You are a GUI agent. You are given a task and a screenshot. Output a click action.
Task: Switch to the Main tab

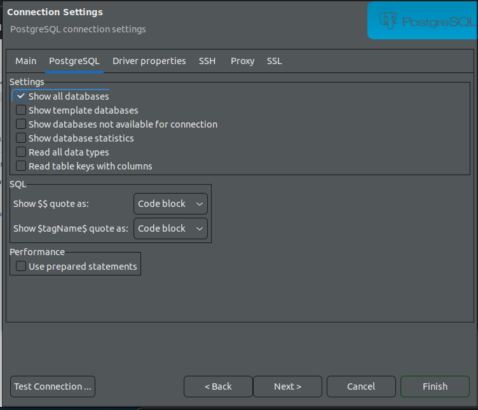coord(26,61)
